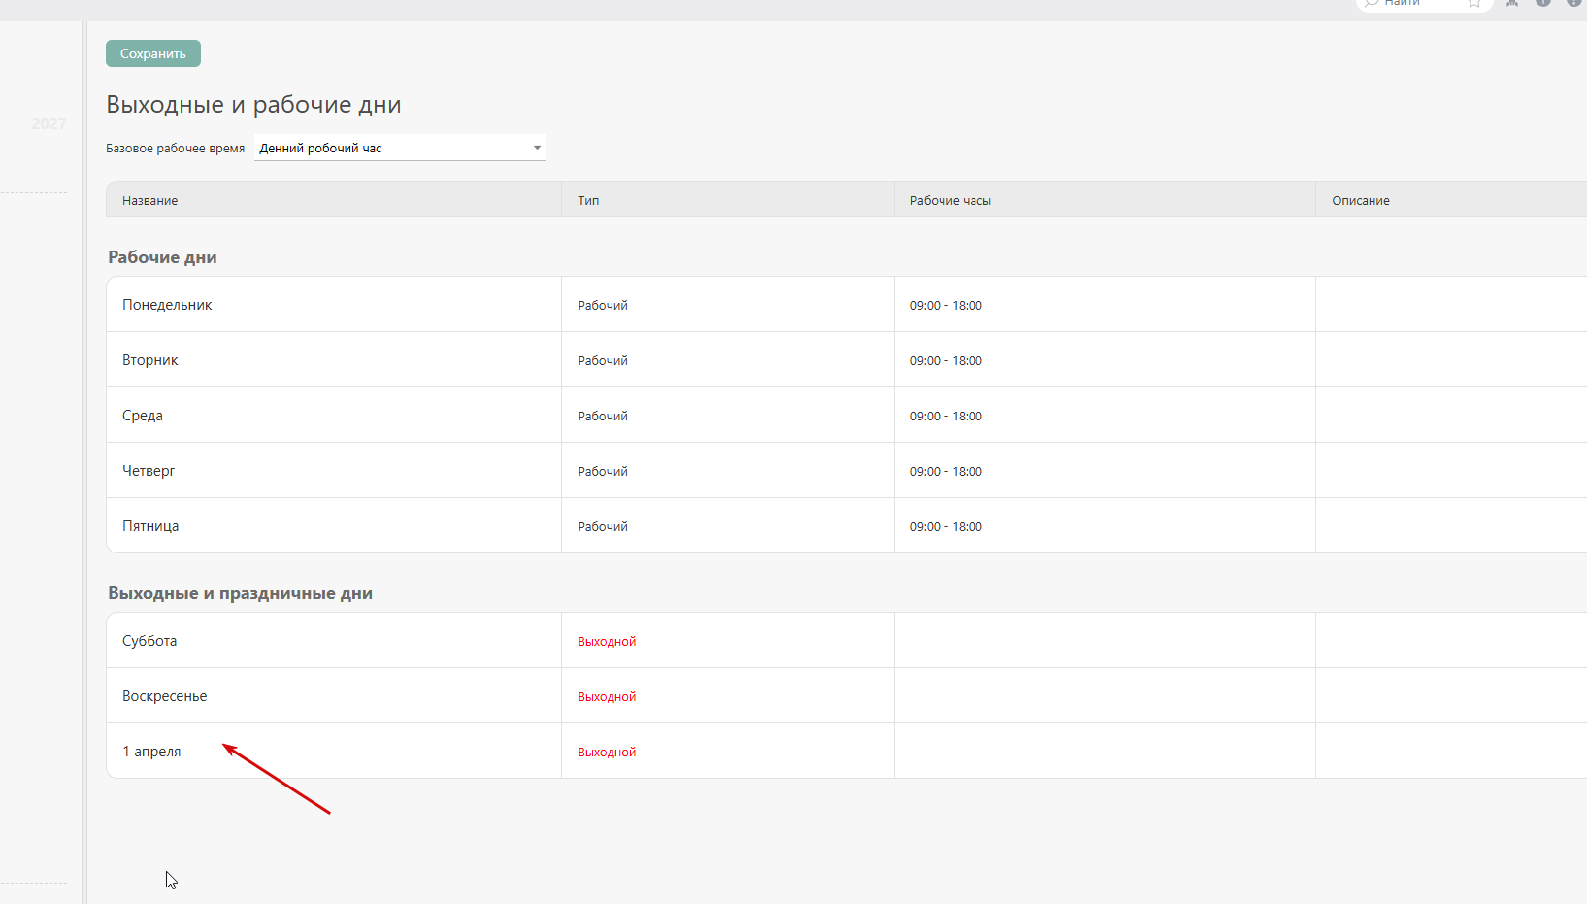Click the faded 2027 year in the sidebar

point(49,123)
